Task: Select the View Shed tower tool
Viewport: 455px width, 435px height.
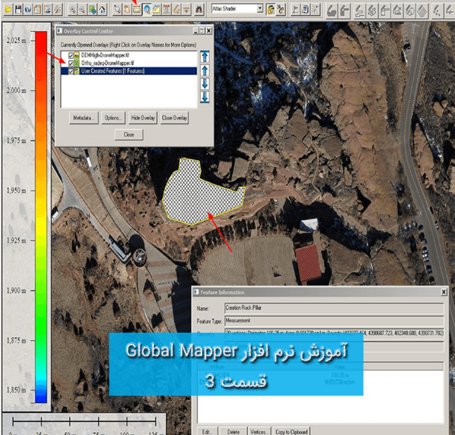Action: coord(167,10)
